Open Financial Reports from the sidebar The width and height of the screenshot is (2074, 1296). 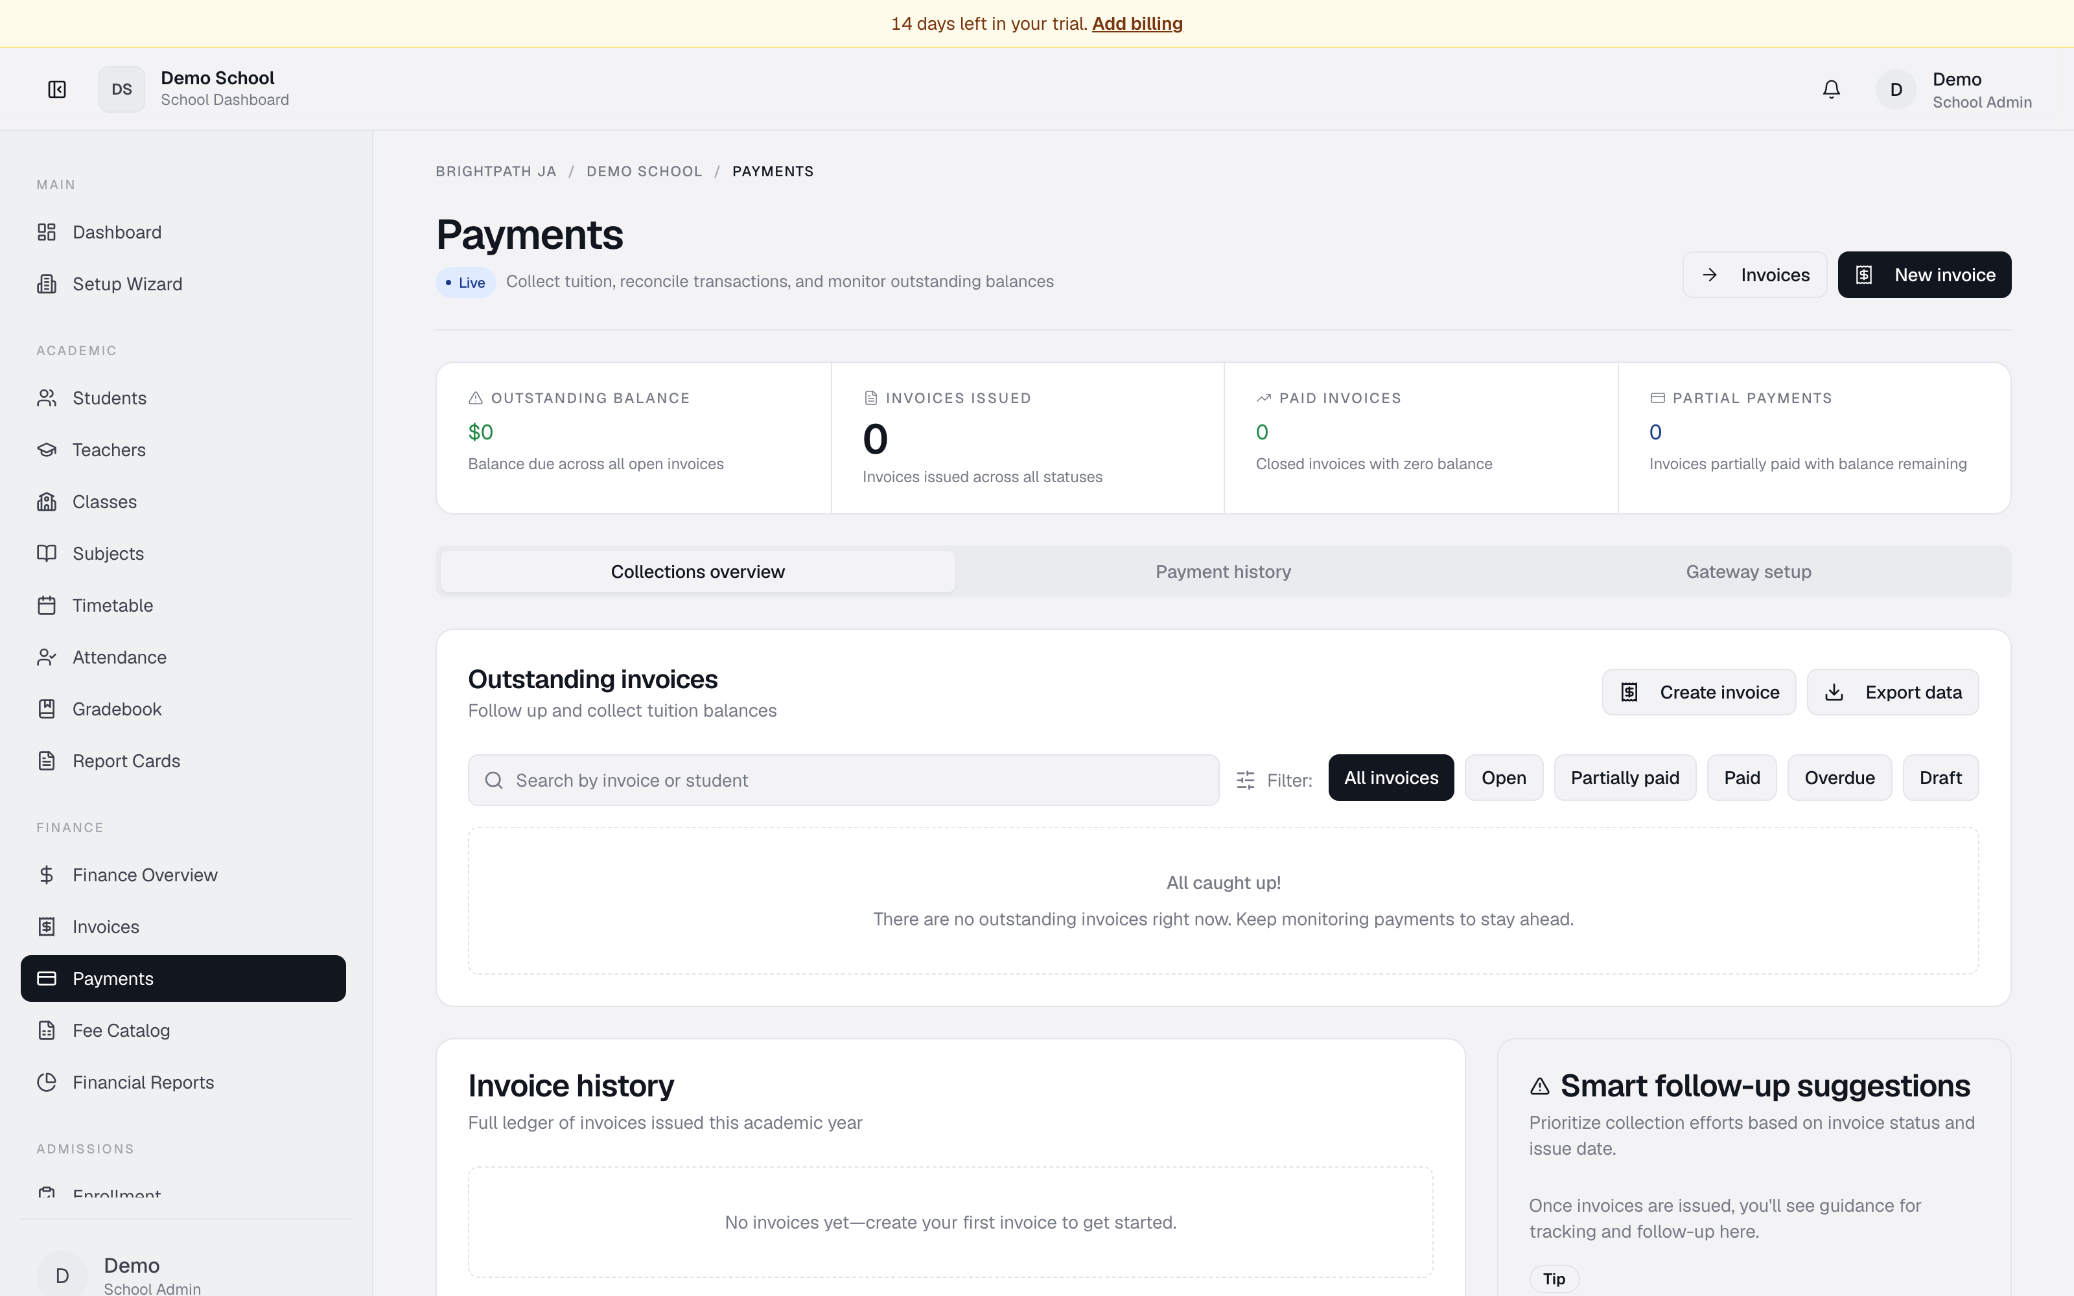coord(183,1083)
